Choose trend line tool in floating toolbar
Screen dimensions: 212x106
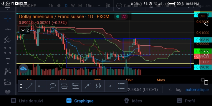click(x=30, y=86)
